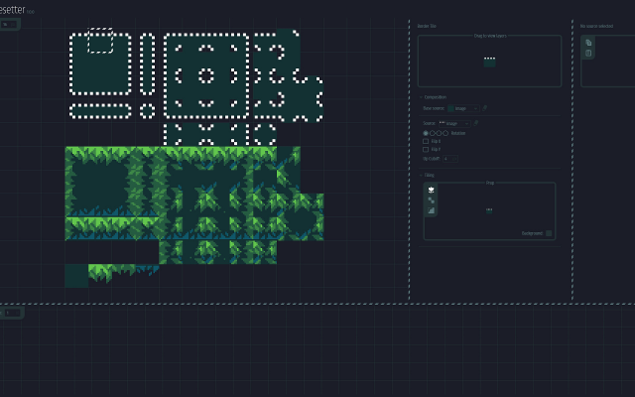Select the second Rotation radio option

pos(433,133)
